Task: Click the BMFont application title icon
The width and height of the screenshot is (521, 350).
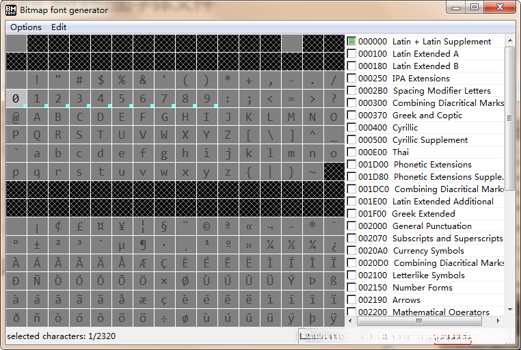Action: [11, 10]
